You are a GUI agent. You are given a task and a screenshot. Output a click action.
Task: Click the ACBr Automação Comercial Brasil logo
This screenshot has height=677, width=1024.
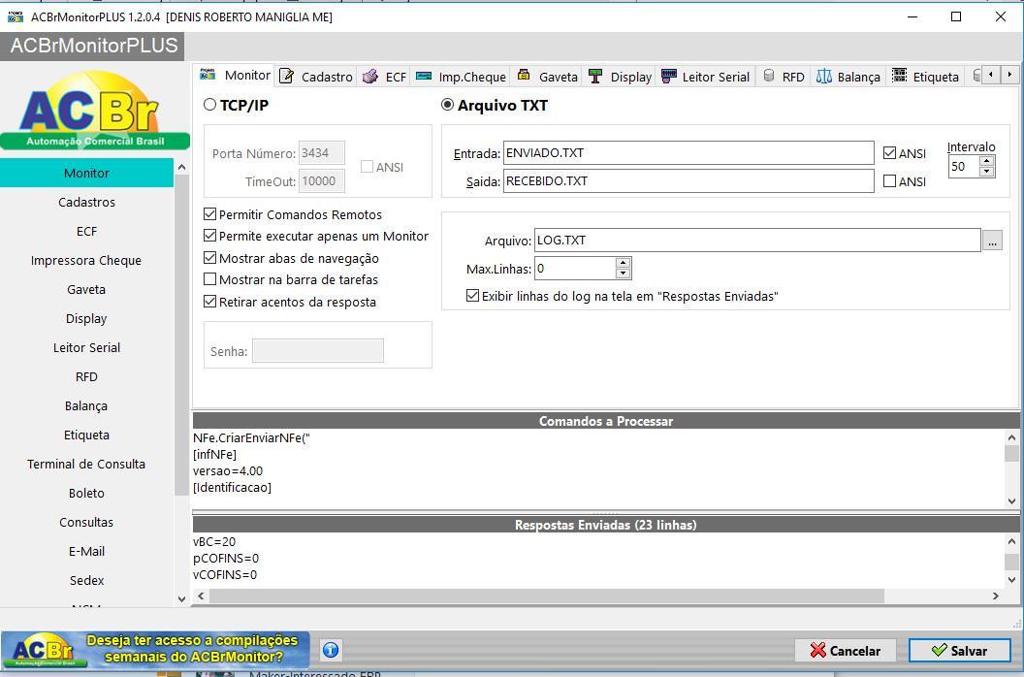coord(95,110)
